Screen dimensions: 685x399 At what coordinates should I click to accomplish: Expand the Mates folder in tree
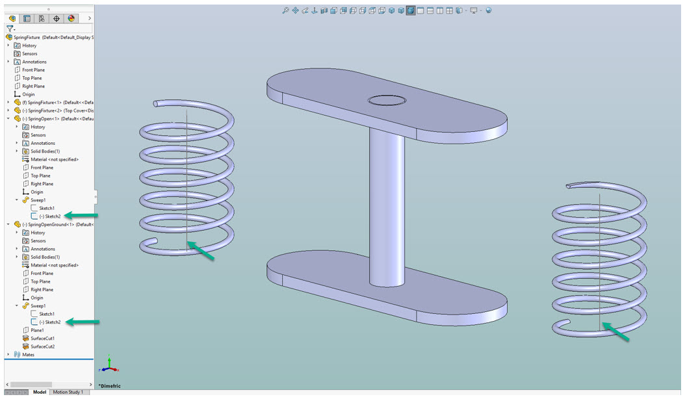pyautogui.click(x=8, y=355)
